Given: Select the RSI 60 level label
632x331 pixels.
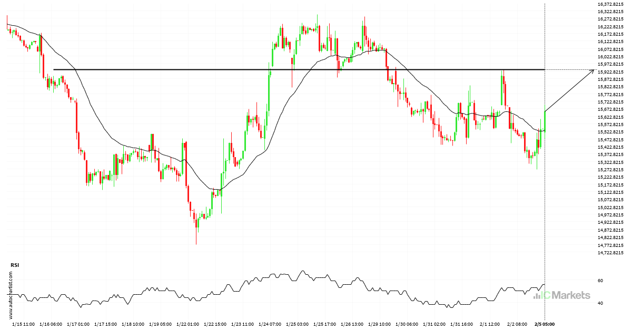Looking at the screenshot, I should [601, 281].
